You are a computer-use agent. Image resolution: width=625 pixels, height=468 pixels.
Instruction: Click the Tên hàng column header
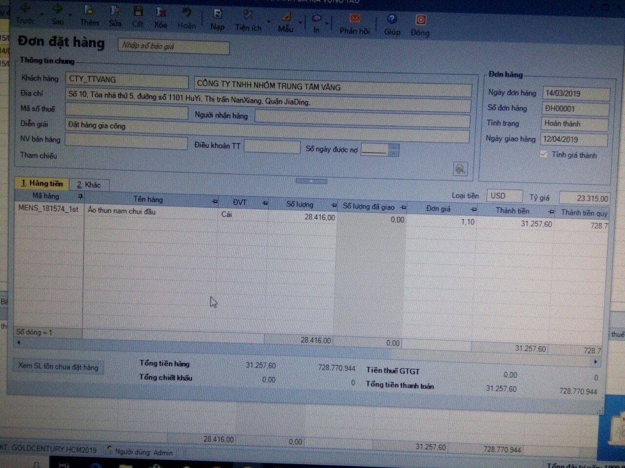pos(148,199)
